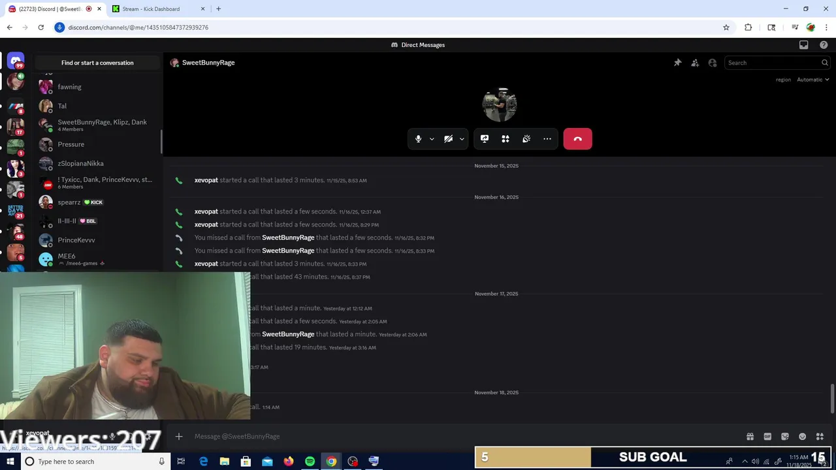Click Find or start a conversation
The height and width of the screenshot is (470, 836).
pyautogui.click(x=97, y=63)
